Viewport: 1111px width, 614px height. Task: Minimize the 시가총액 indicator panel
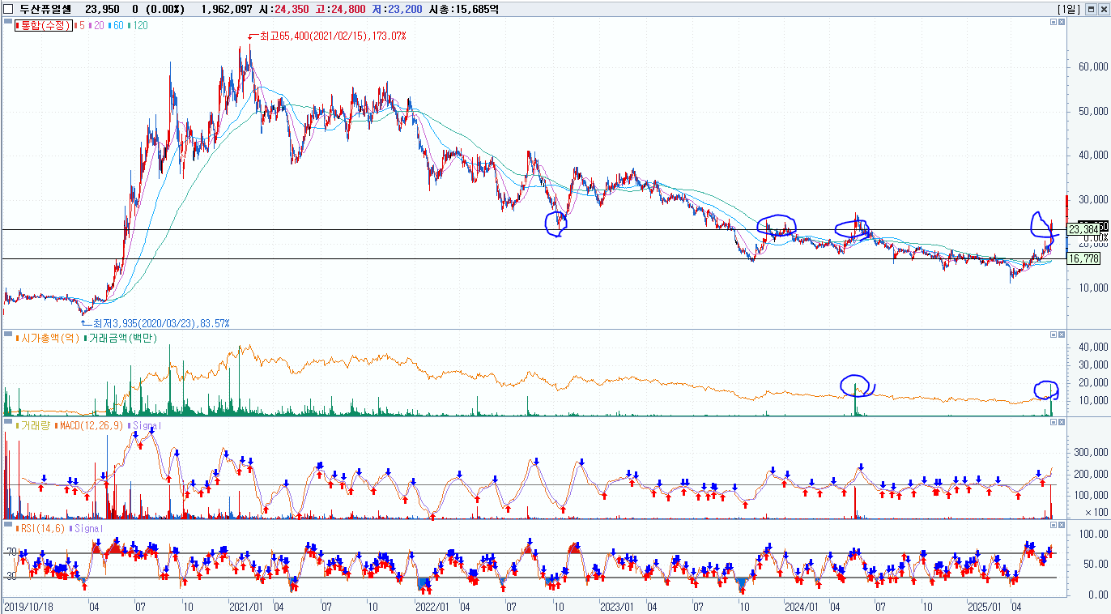1054,334
